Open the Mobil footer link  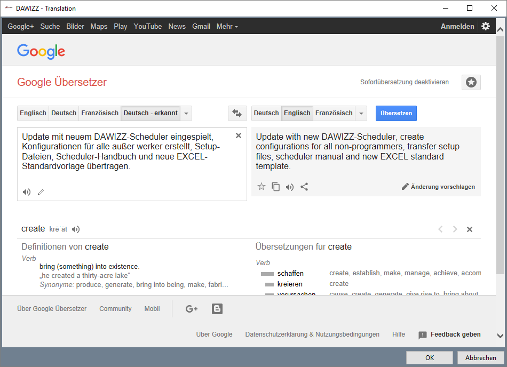tap(152, 309)
